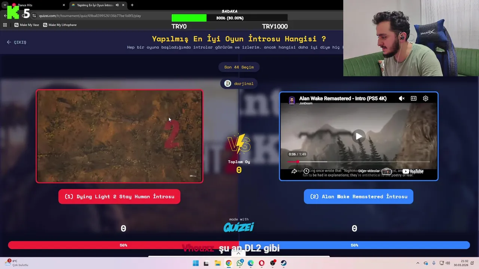Switch to Google Chrome on taskbar
Viewport: 479px width, 269px height.
[x=229, y=263]
